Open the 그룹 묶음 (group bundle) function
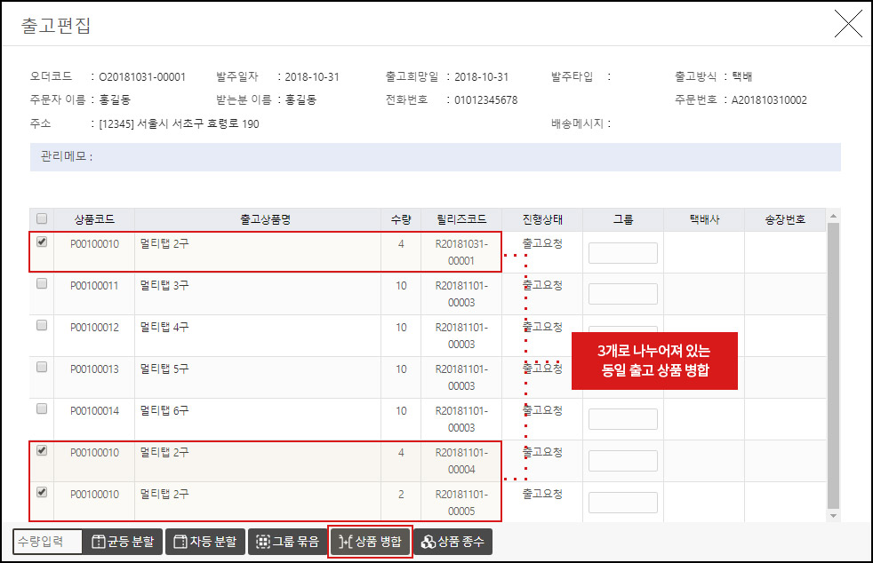This screenshot has width=873, height=563. [x=287, y=541]
